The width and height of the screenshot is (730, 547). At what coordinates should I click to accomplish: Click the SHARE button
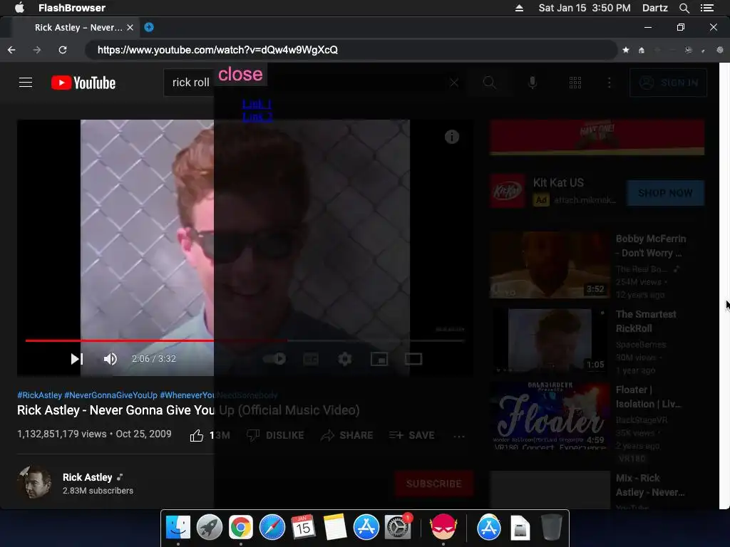347,435
